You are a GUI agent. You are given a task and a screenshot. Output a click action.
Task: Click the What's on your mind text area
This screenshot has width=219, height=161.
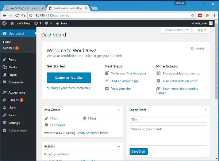168,136
